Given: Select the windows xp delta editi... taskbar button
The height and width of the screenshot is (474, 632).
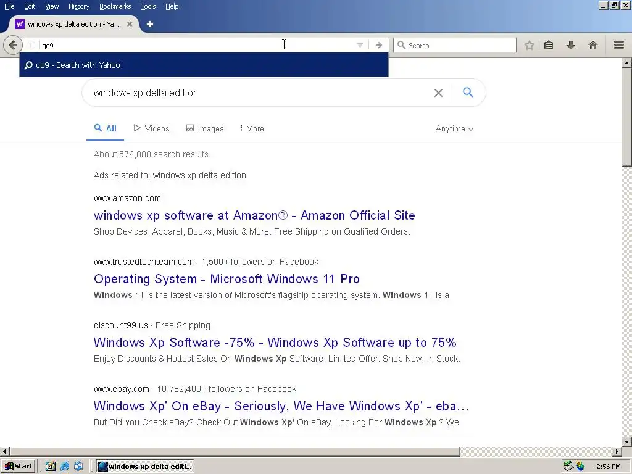Looking at the screenshot, I should [x=145, y=467].
